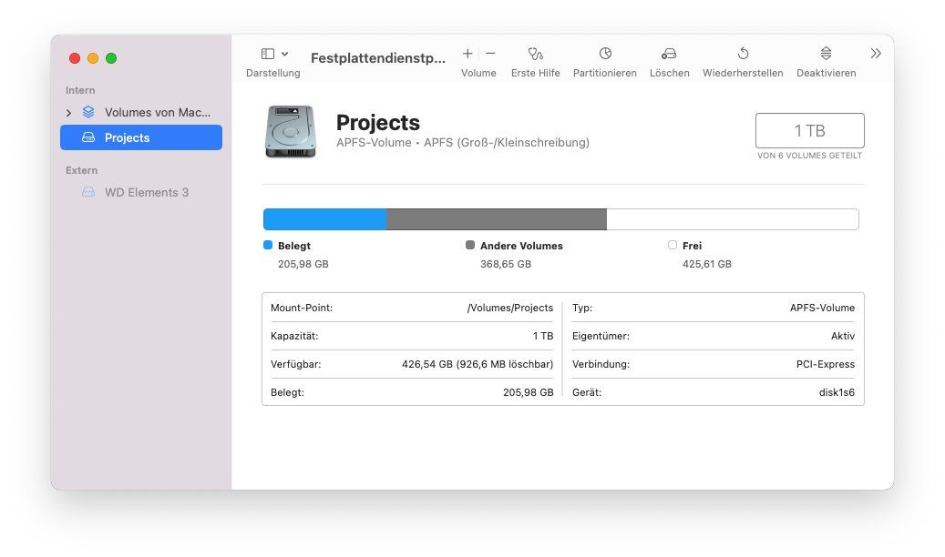Select Projects volume in sidebar
This screenshot has width=945, height=557.
tap(141, 137)
